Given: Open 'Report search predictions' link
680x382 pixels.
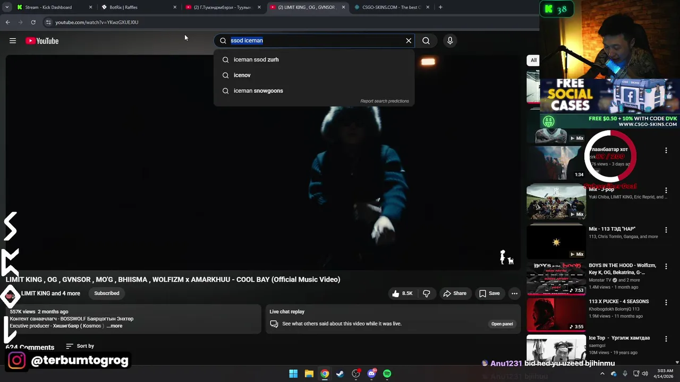Looking at the screenshot, I should point(385,101).
